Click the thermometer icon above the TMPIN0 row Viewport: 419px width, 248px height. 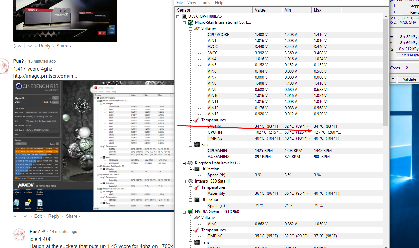197,230
